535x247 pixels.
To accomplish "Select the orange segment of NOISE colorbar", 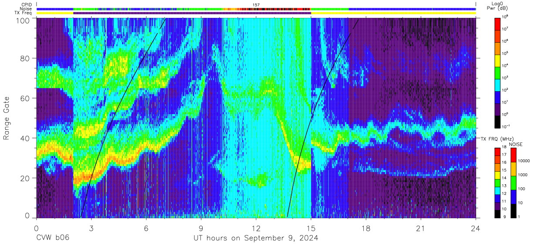I will pos(513,169).
